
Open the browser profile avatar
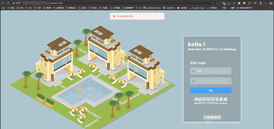(261, 3)
